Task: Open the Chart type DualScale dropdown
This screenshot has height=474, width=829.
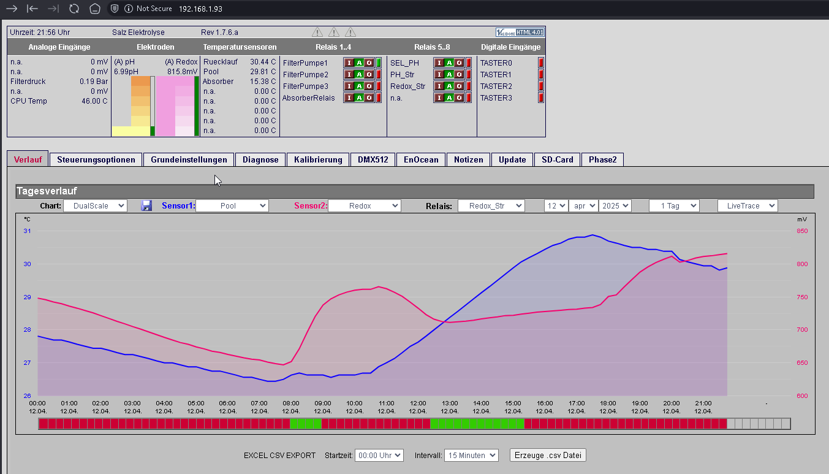Action: [x=95, y=206]
